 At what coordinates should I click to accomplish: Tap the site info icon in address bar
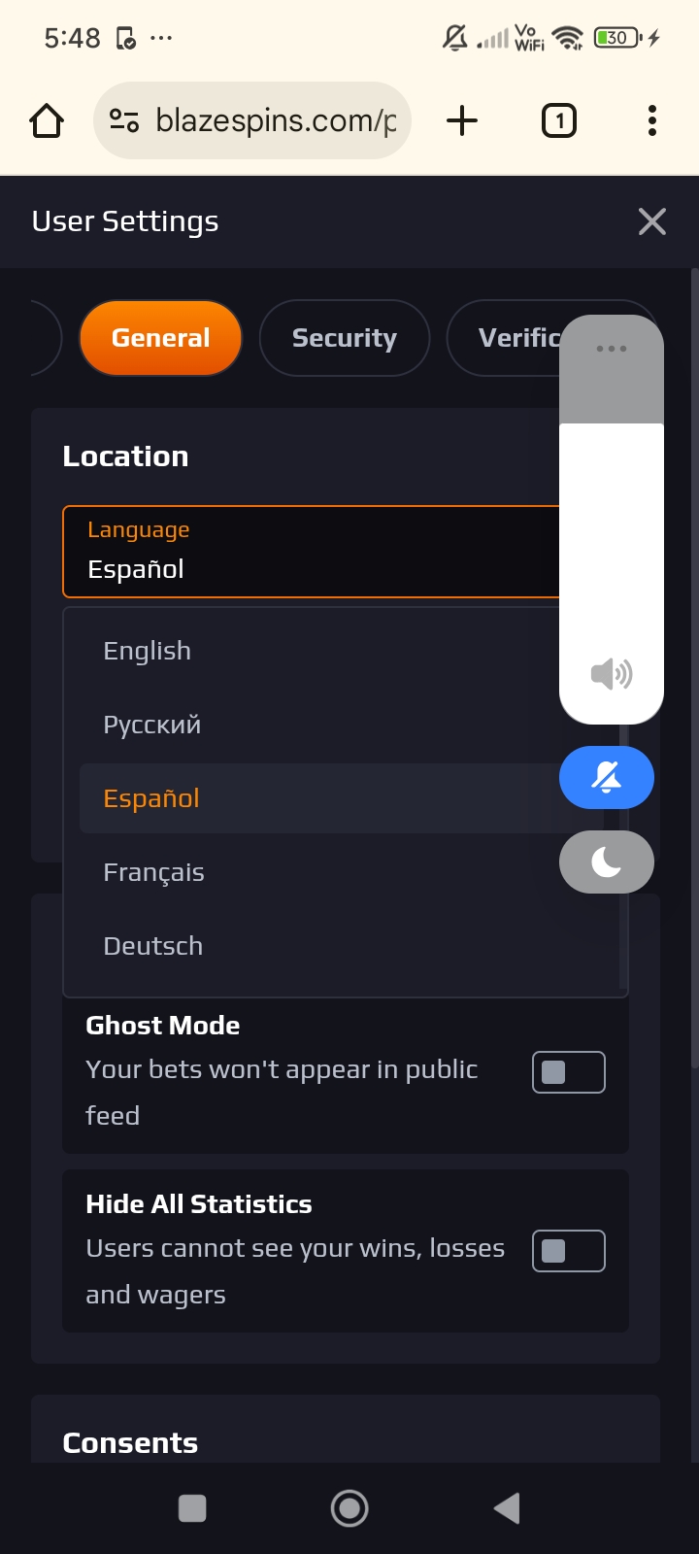pyautogui.click(x=124, y=121)
